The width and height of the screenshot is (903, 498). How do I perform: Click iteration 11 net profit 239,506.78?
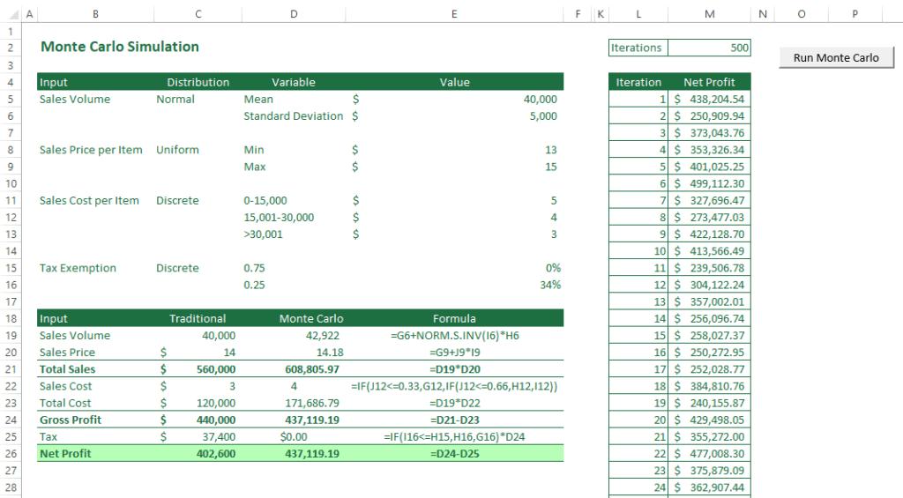(x=709, y=268)
